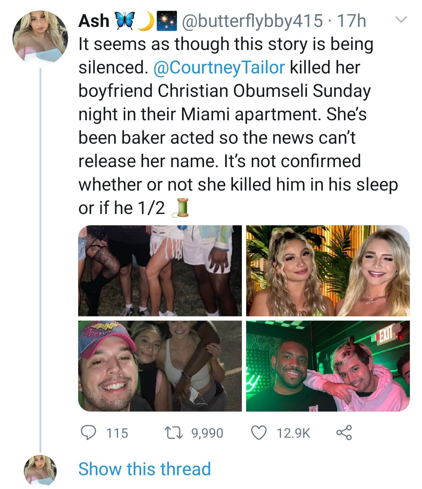Open the large profile avatar at top

pyautogui.click(x=40, y=37)
